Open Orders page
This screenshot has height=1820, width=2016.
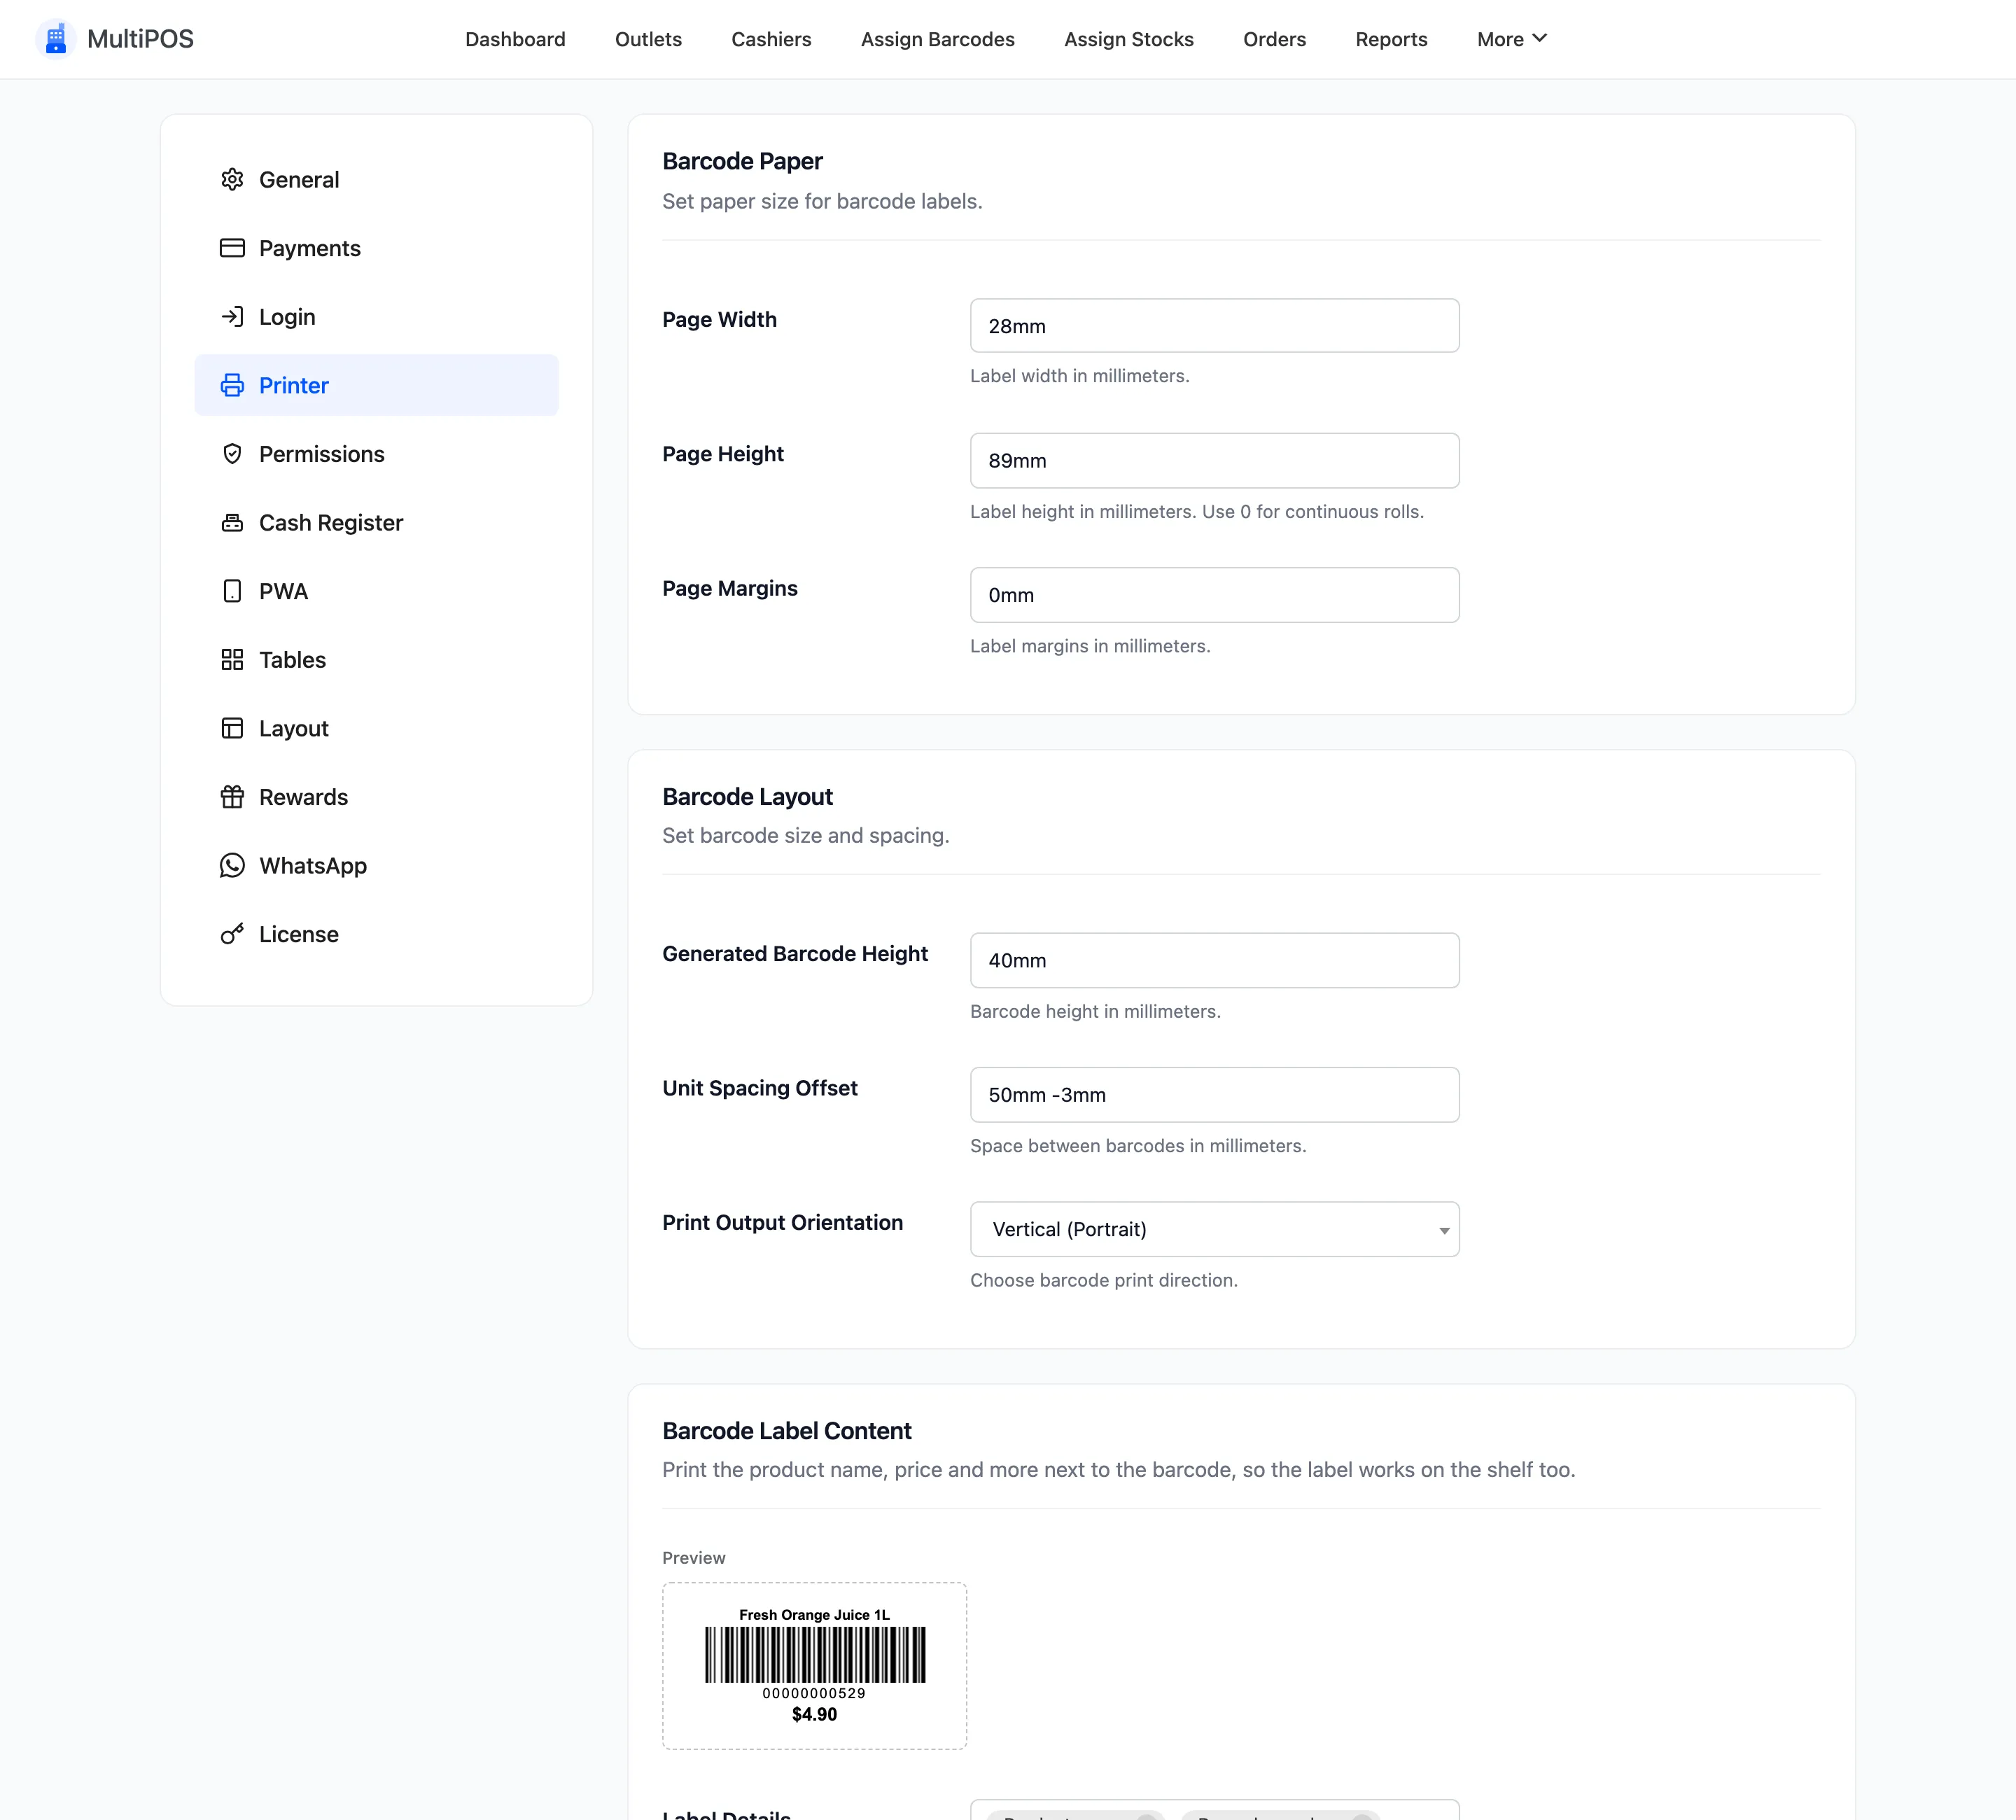point(1274,39)
